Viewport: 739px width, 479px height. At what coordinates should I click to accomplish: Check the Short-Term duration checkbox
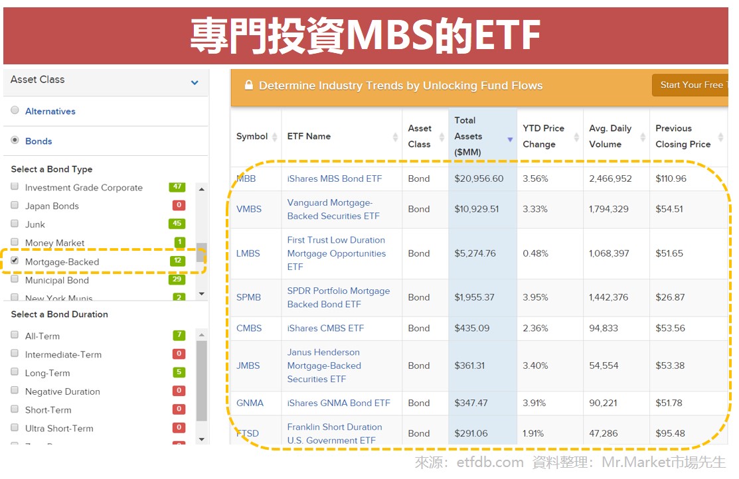[x=15, y=409]
